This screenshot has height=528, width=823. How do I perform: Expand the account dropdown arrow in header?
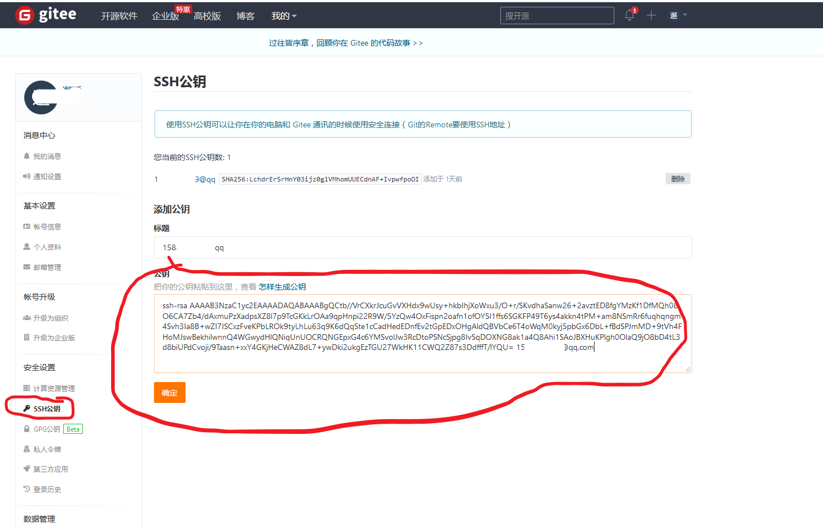pyautogui.click(x=685, y=15)
